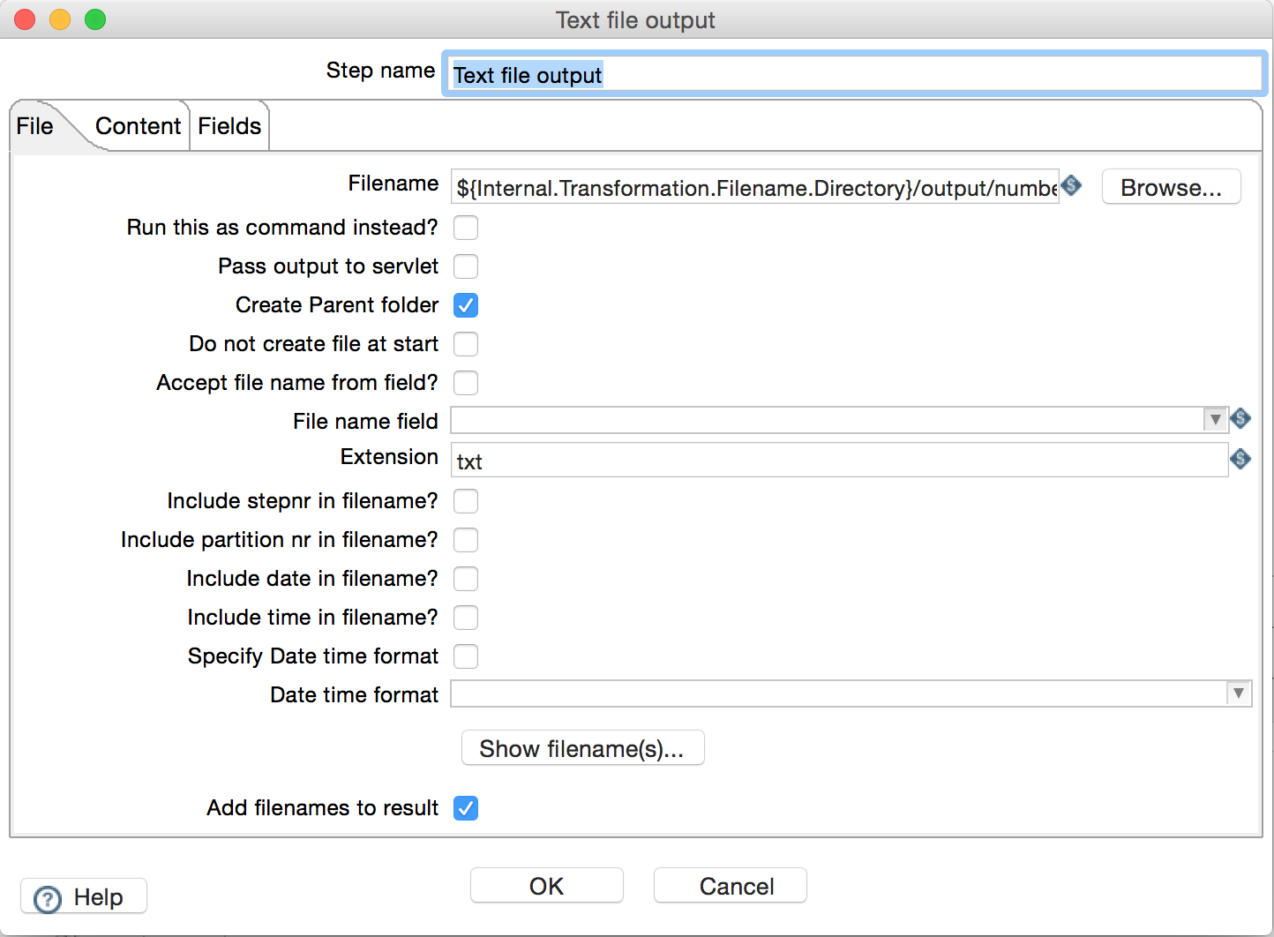Screen dimensions: 1274x937
Task: Click variable icon beside Extension field
Action: pyautogui.click(x=1240, y=459)
